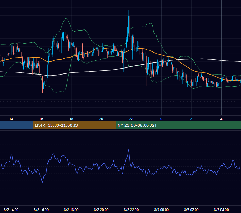Screen dimensions: 241x213
Task: Click the 8/2 14:00 time label
Action: click(11, 209)
